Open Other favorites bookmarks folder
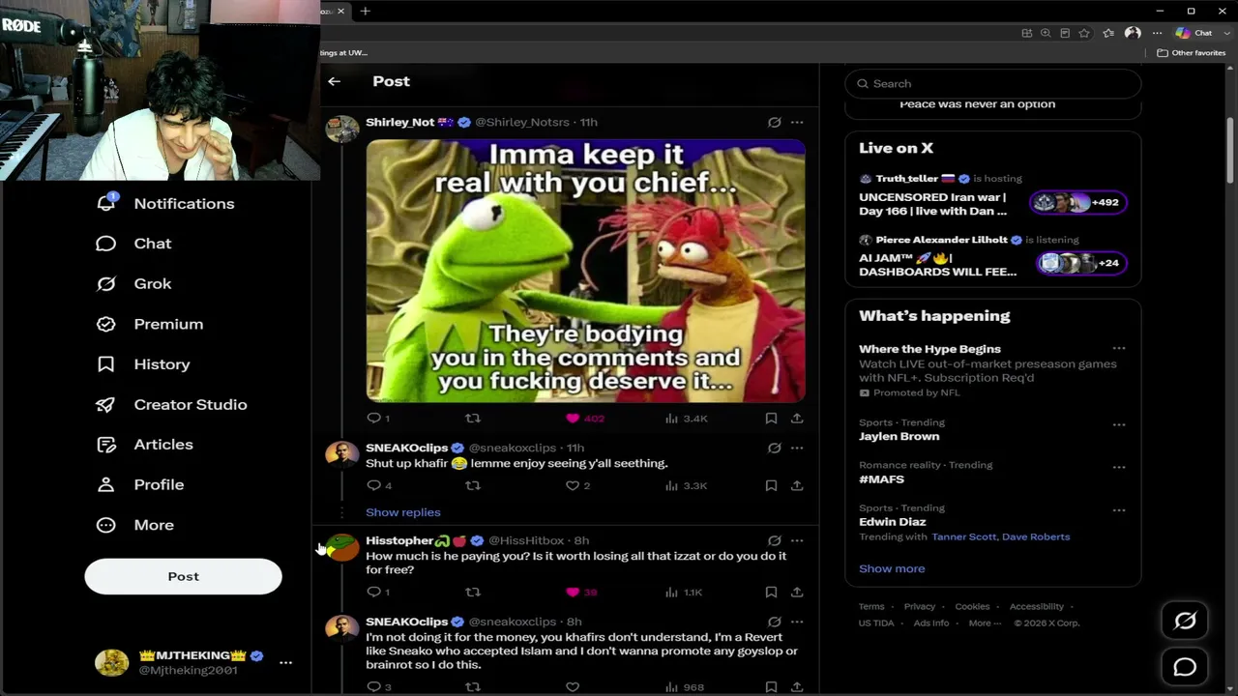This screenshot has width=1238, height=696. tap(1192, 53)
